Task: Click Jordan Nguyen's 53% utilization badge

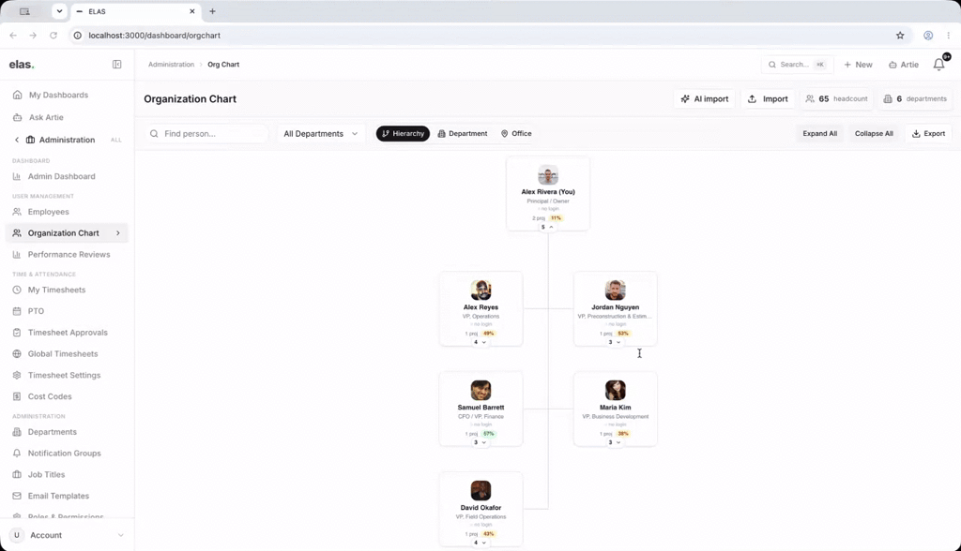Action: pos(623,334)
